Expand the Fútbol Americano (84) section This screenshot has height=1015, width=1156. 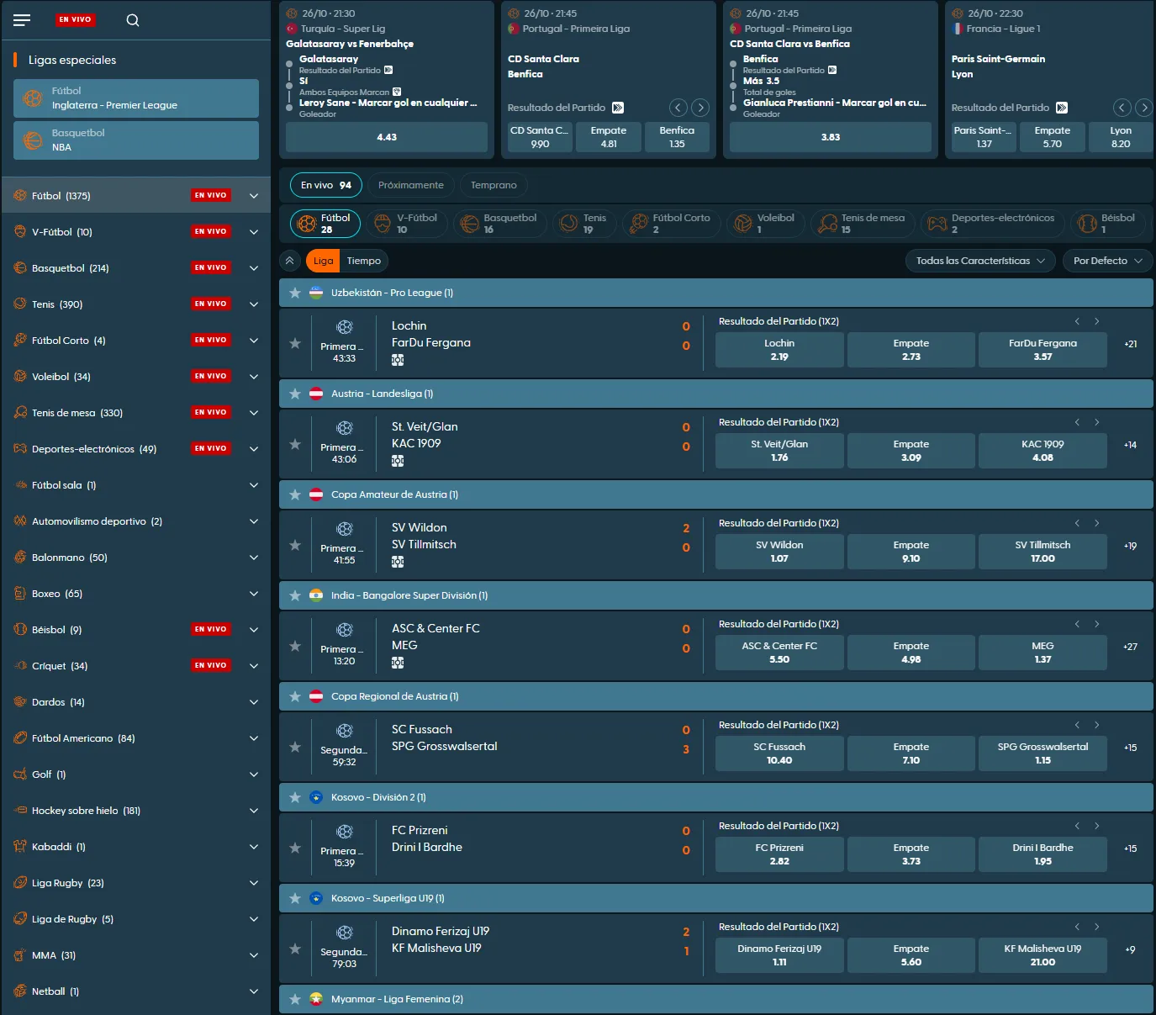pyautogui.click(x=254, y=738)
